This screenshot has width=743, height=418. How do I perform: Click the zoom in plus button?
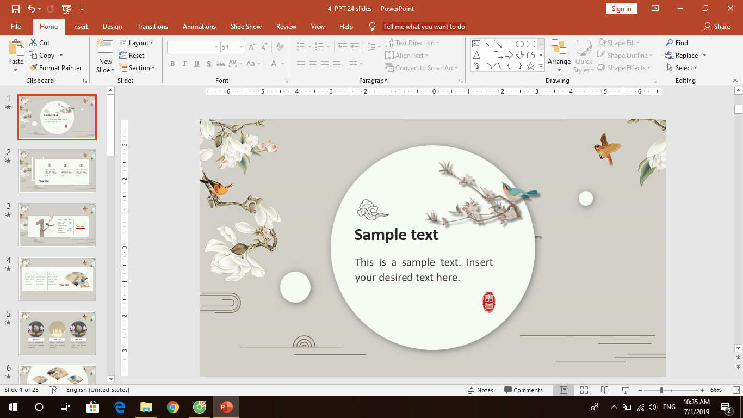702,390
